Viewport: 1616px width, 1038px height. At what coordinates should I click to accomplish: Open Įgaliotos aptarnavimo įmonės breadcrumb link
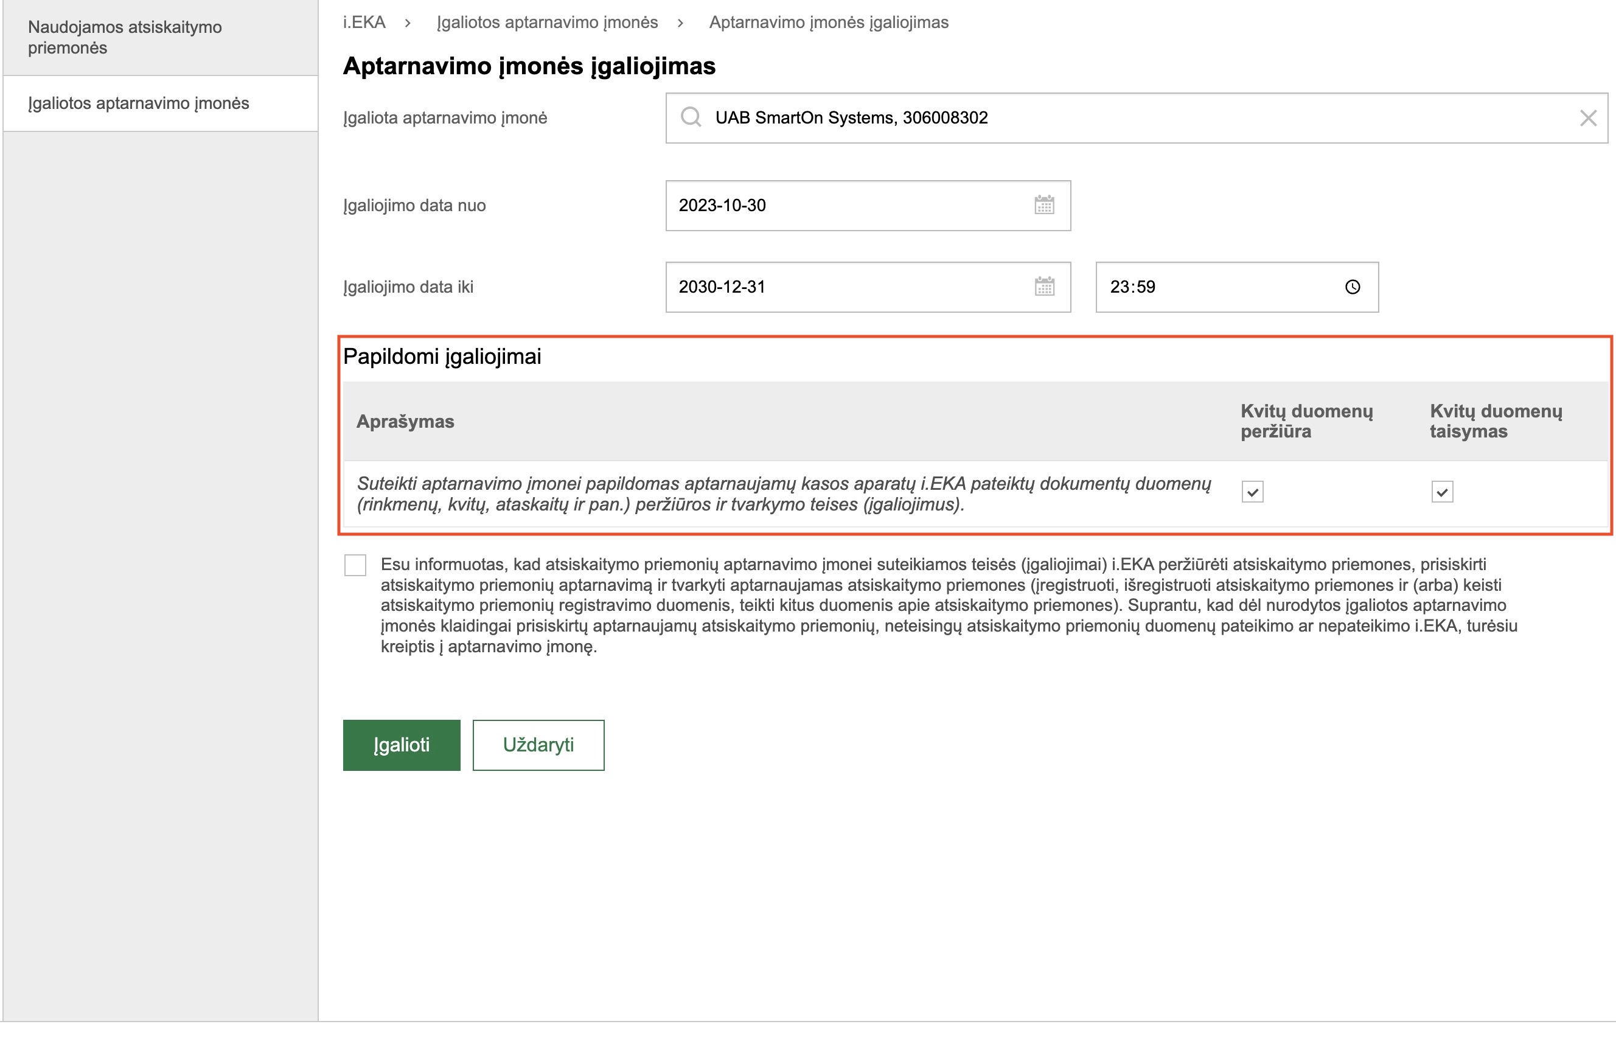(x=546, y=23)
